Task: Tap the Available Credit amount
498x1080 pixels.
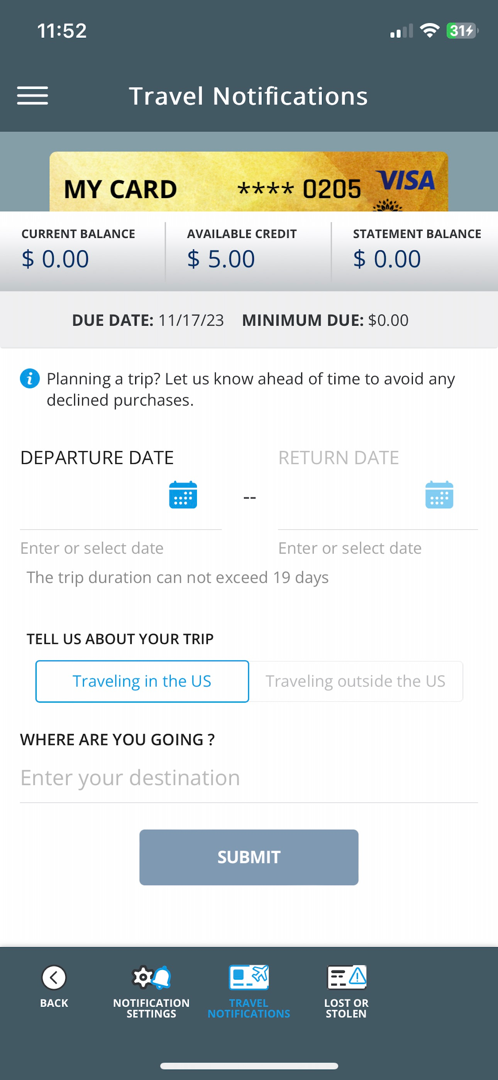Action: click(x=221, y=259)
